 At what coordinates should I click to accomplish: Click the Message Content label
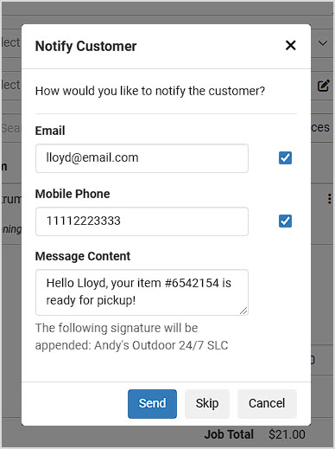tap(83, 256)
